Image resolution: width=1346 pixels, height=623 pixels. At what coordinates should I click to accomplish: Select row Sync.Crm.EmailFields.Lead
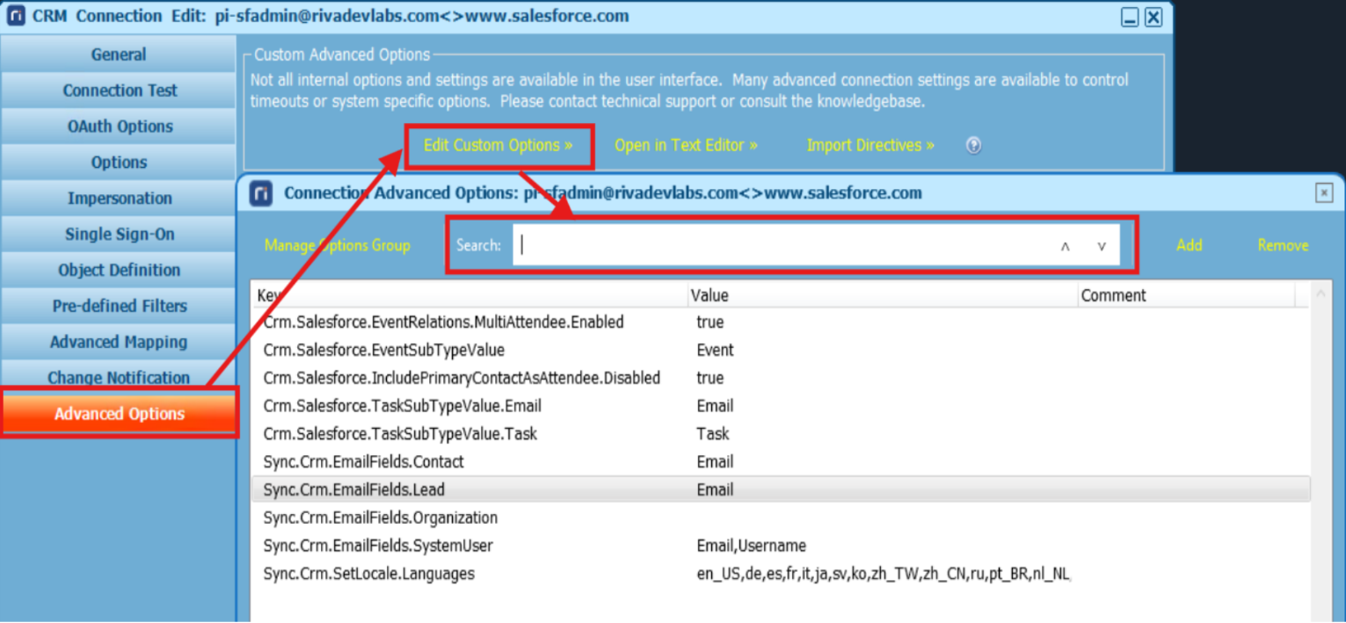[781, 490]
